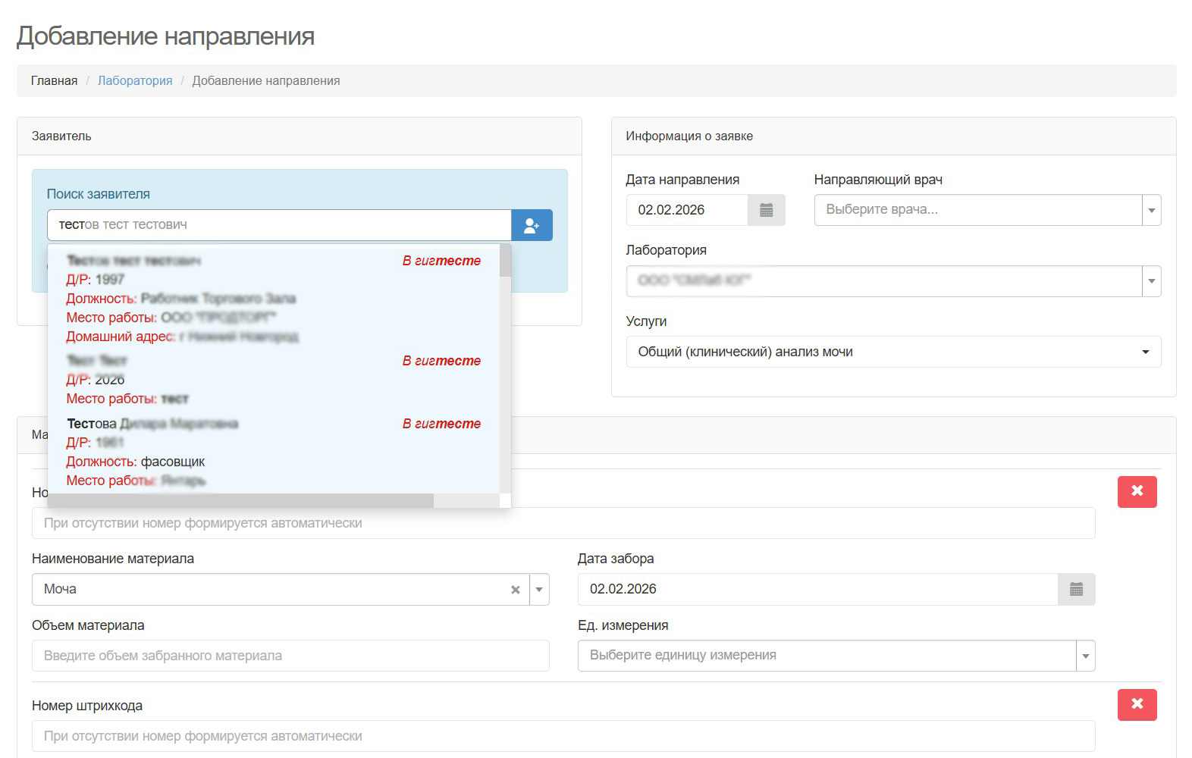Click the add applicant user-plus icon
This screenshot has width=1192, height=758.
[532, 225]
